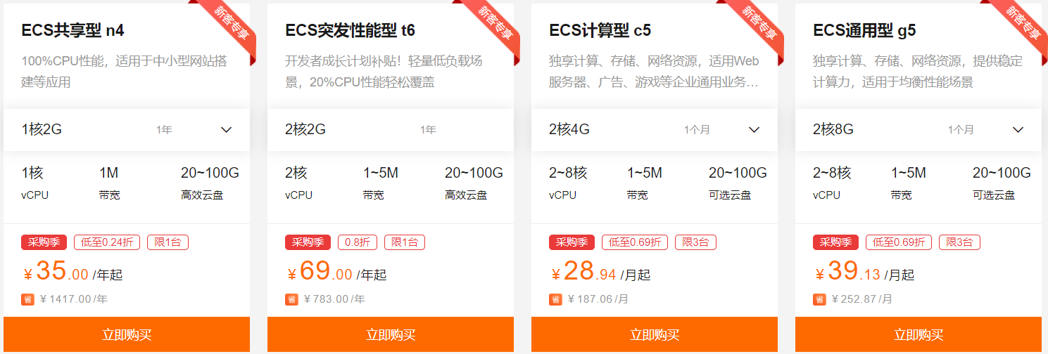1048x354 pixels.
Task: Click 立即购买 under ECS突发性能型 t6
Action: [x=391, y=334]
